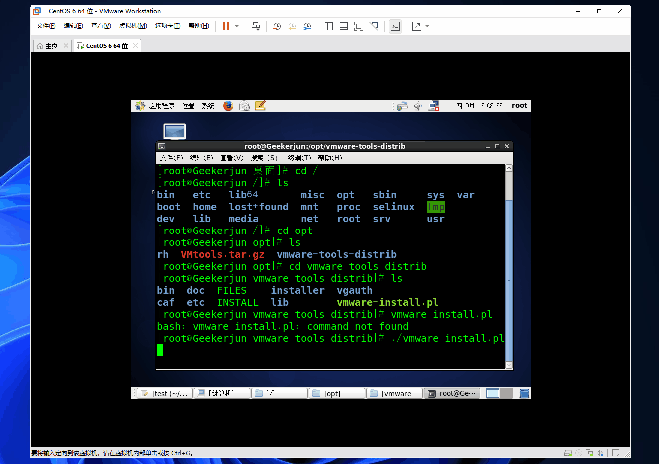This screenshot has width=659, height=464.
Task: Select the CentOS 6 64 位 tab
Action: (107, 46)
